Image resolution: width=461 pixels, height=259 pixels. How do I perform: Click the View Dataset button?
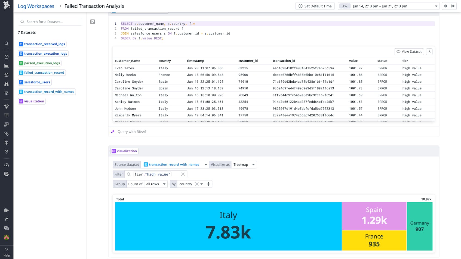pos(409,51)
